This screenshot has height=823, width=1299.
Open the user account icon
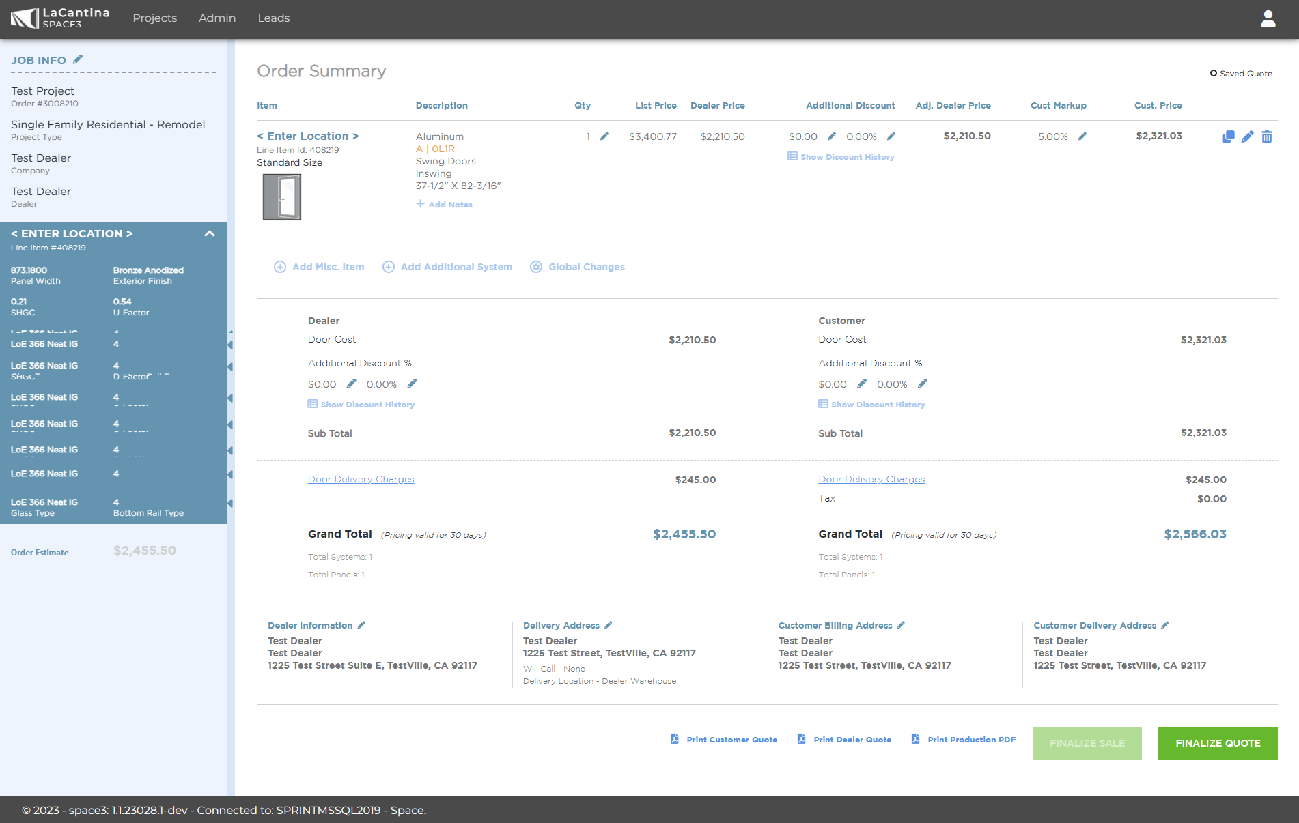pos(1268,18)
